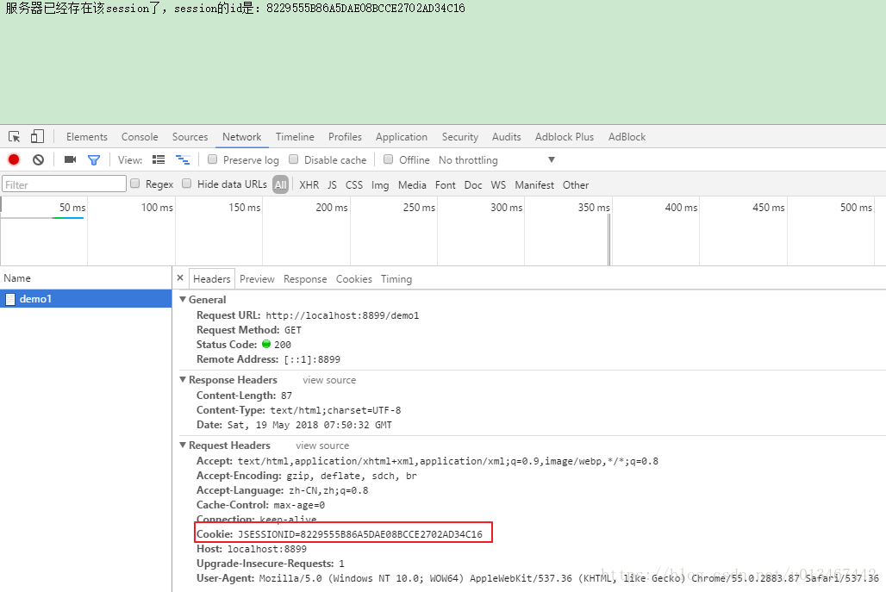The width and height of the screenshot is (886, 592).
Task: Show the Timing detail tab
Action: point(396,279)
